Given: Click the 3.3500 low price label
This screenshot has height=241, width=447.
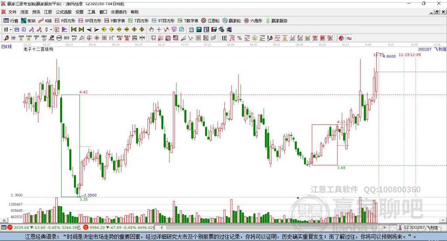Looking at the screenshot, I should click(90, 195).
